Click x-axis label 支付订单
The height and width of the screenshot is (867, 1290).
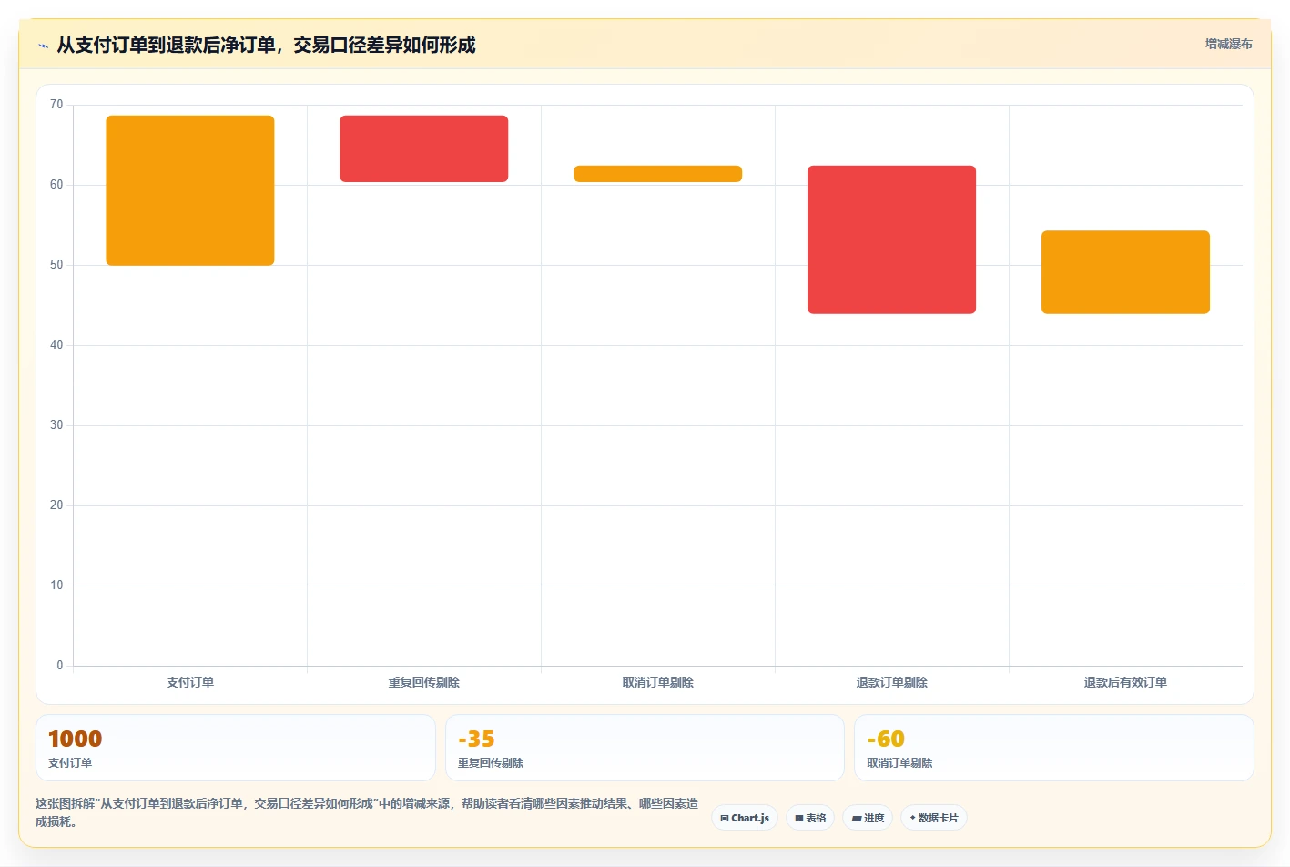pos(190,682)
